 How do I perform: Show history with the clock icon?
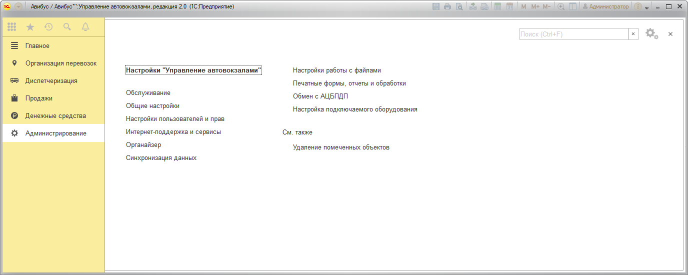pyautogui.click(x=48, y=27)
